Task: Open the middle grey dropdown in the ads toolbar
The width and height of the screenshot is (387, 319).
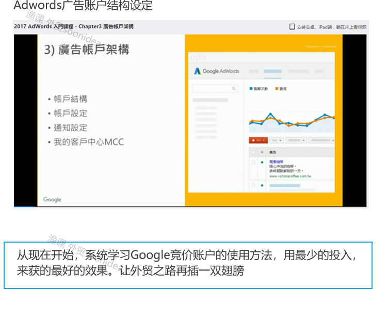Action: [296, 140]
